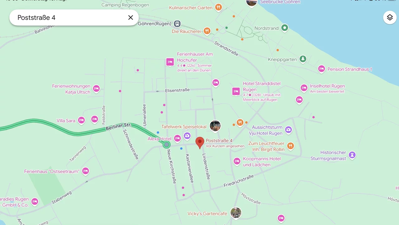Tap the hotel icon next to Paradies Rügen
399x225 pixels.
tap(35, 202)
